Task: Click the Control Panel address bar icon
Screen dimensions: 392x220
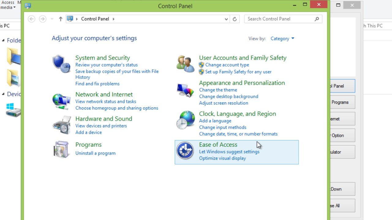Action: (x=70, y=19)
